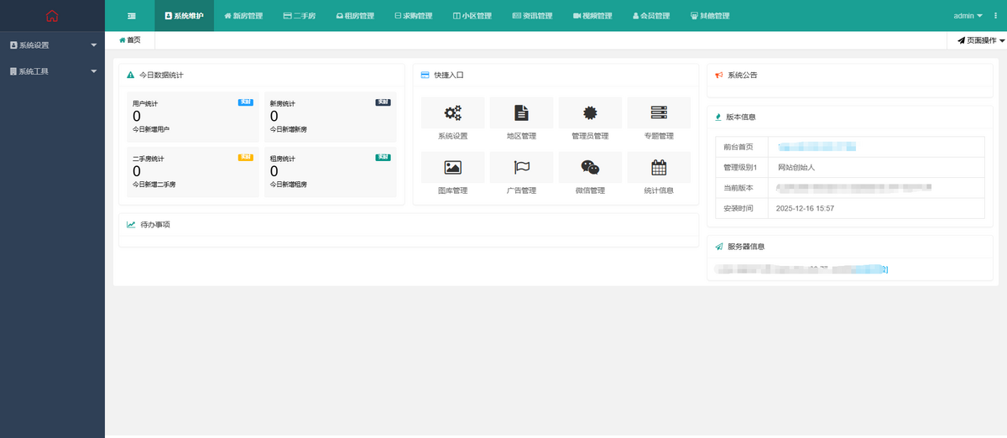Screen dimensions: 1007x438
Task: Expand 系统设置 in the sidebar
Action: pos(52,45)
